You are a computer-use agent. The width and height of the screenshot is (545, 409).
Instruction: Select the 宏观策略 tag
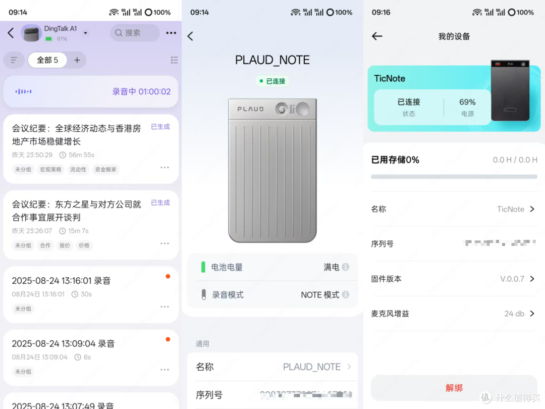50,169
